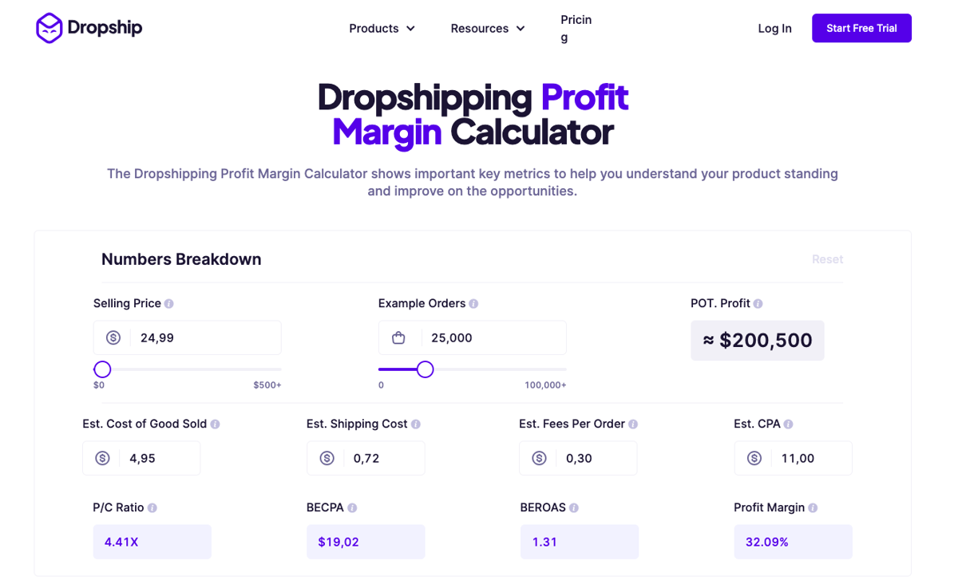The image size is (958, 588).
Task: Open the Pricing page
Action: point(576,29)
